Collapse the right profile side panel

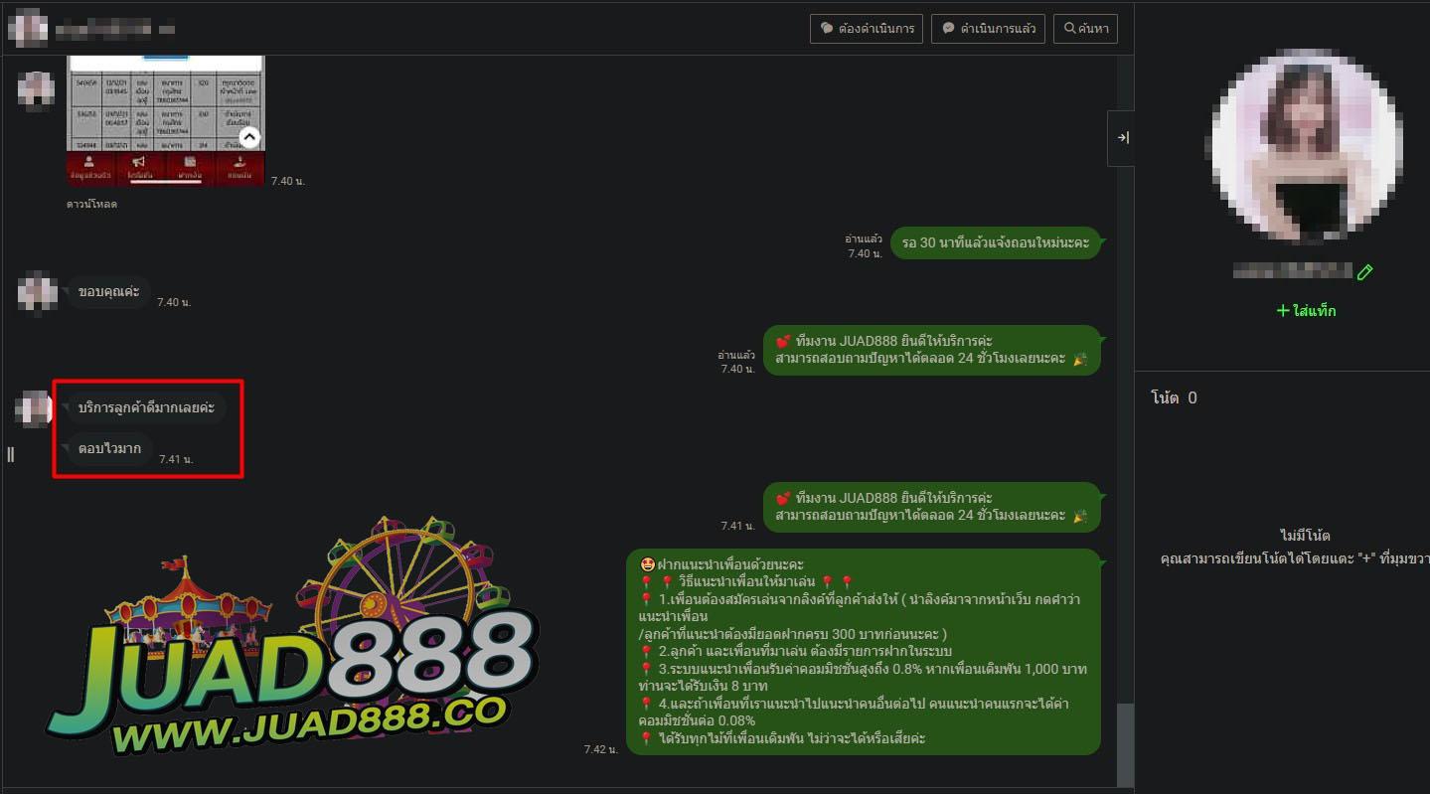1122,138
